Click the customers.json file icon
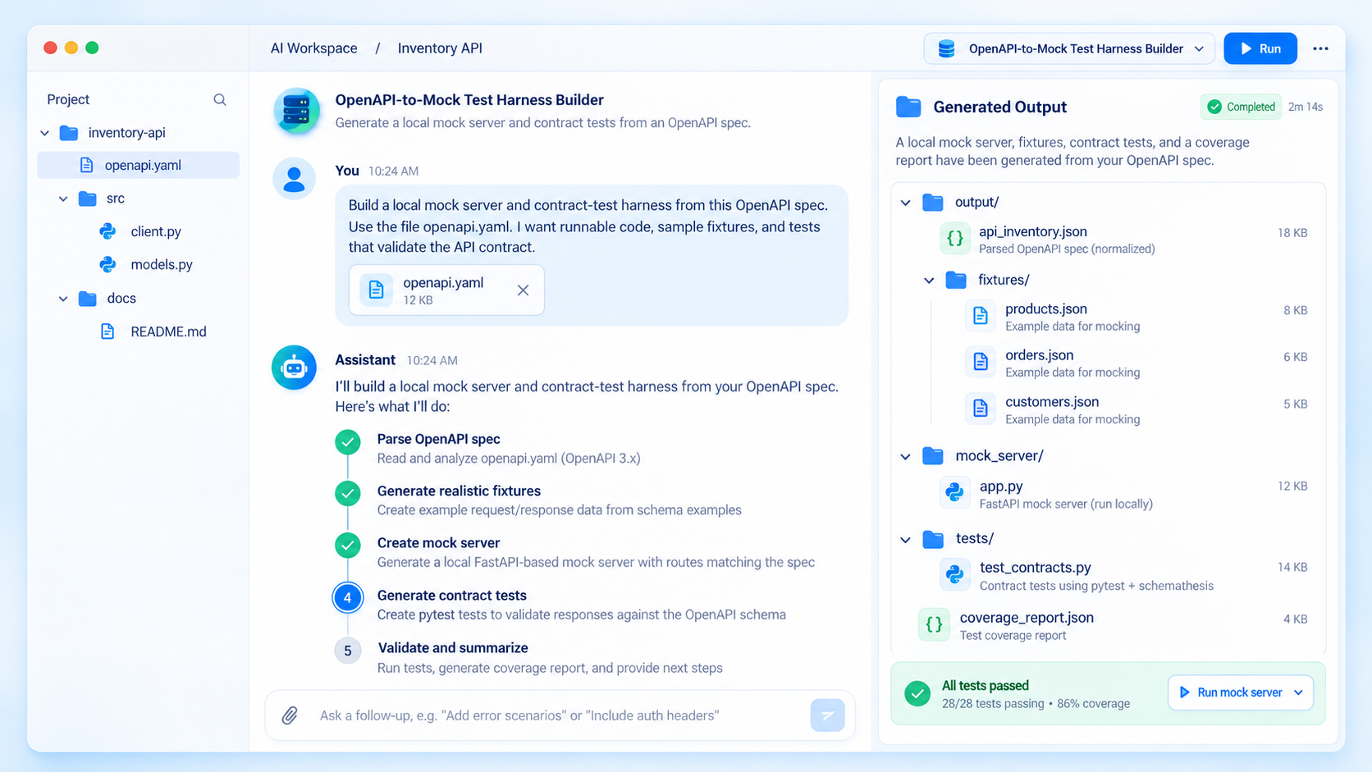This screenshot has height=772, width=1372. 980,409
